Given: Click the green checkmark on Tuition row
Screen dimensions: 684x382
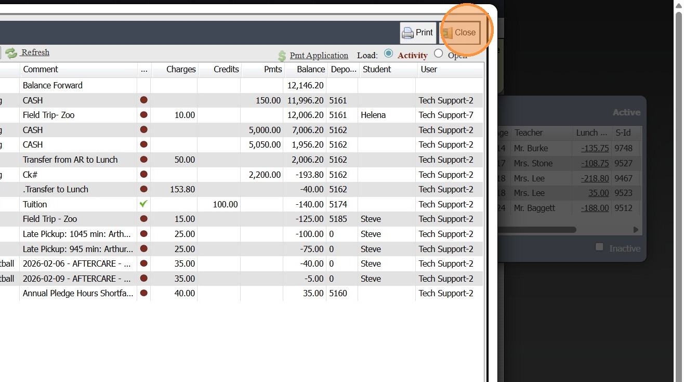Looking at the screenshot, I should pos(144,204).
